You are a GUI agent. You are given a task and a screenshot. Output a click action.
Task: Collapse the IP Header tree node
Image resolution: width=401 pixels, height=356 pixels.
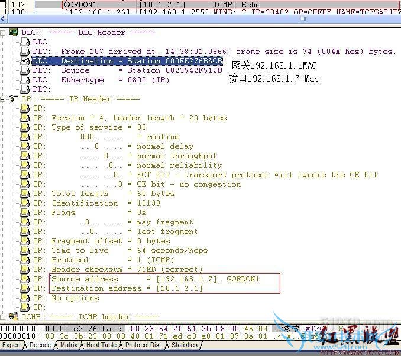pyautogui.click(x=4, y=99)
